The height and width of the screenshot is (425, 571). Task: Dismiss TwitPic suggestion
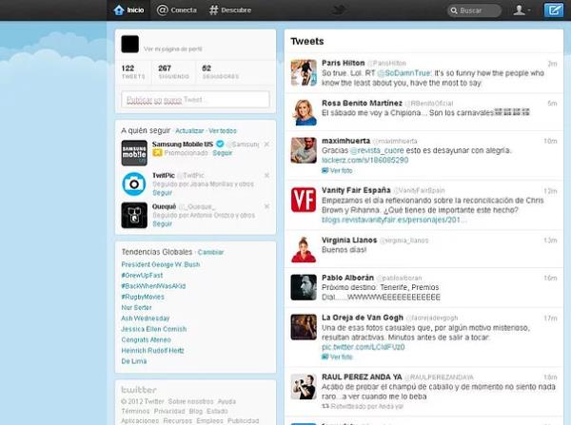click(x=266, y=176)
